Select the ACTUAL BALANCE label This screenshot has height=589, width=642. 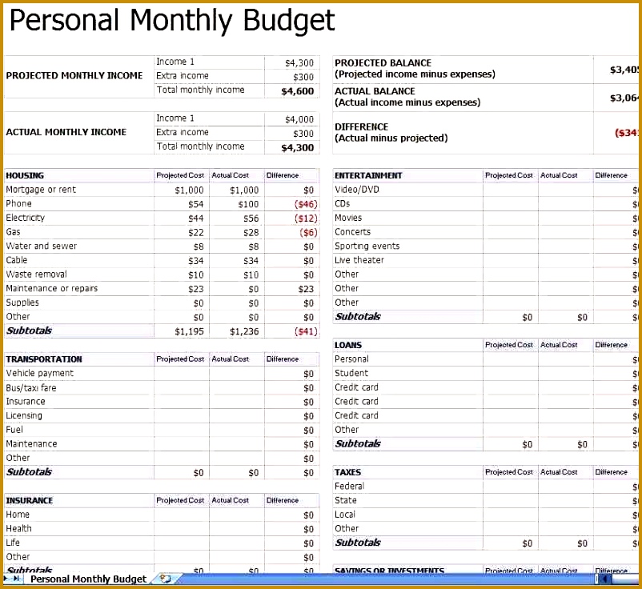click(x=375, y=91)
